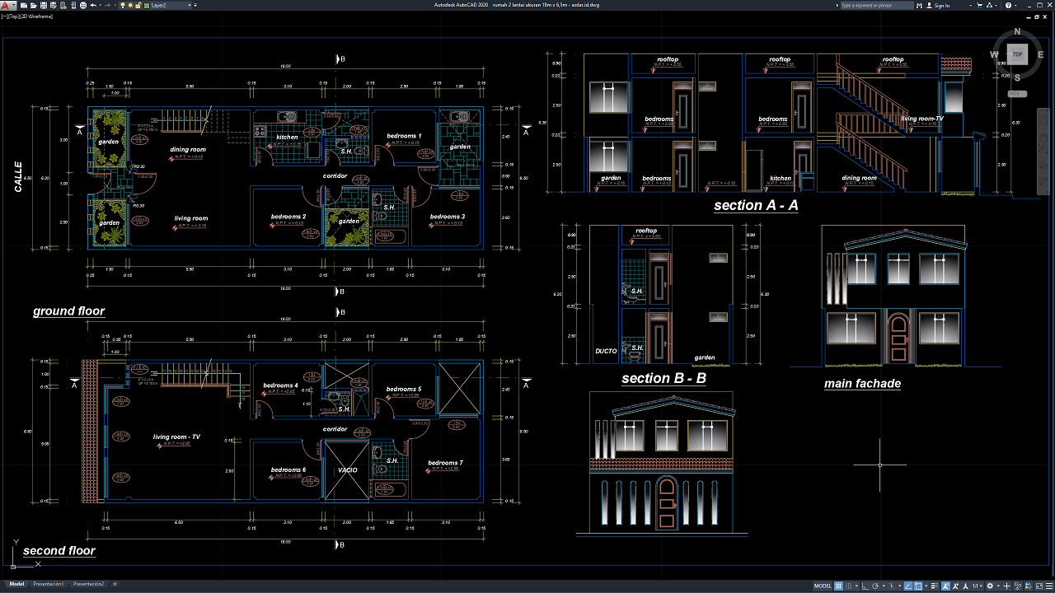Toggle the drawing grid display

click(838, 586)
